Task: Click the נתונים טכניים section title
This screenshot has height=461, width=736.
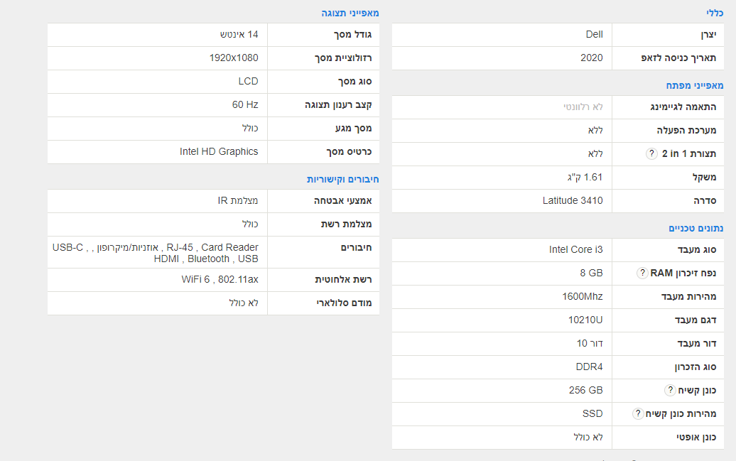Action: click(x=696, y=228)
